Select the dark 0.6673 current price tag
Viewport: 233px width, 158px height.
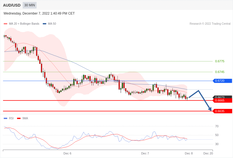223,97
